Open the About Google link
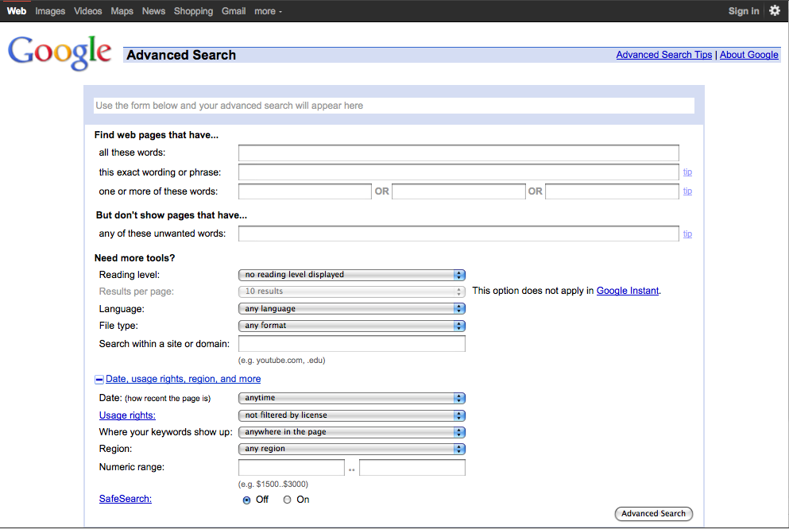Screen dimensions: 789x529 748,55
